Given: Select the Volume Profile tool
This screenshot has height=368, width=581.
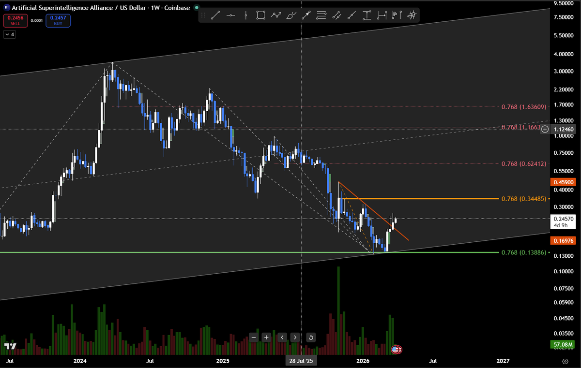Looking at the screenshot, I should pyautogui.click(x=397, y=15).
